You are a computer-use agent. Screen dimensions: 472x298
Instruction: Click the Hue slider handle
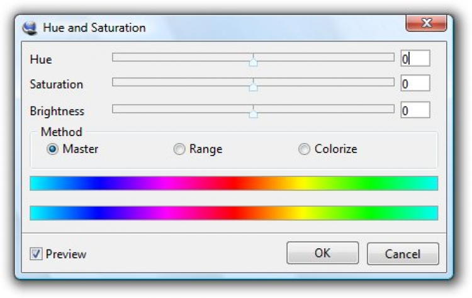click(253, 60)
